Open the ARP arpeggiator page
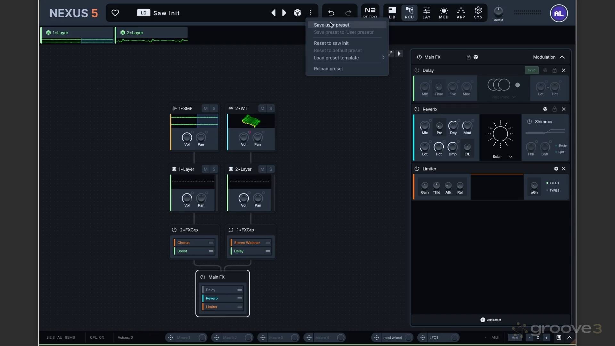Image resolution: width=615 pixels, height=346 pixels. (x=461, y=13)
